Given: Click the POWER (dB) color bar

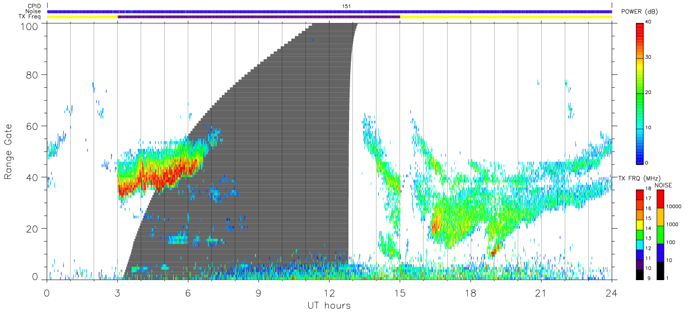Looking at the screenshot, I should pos(640,93).
